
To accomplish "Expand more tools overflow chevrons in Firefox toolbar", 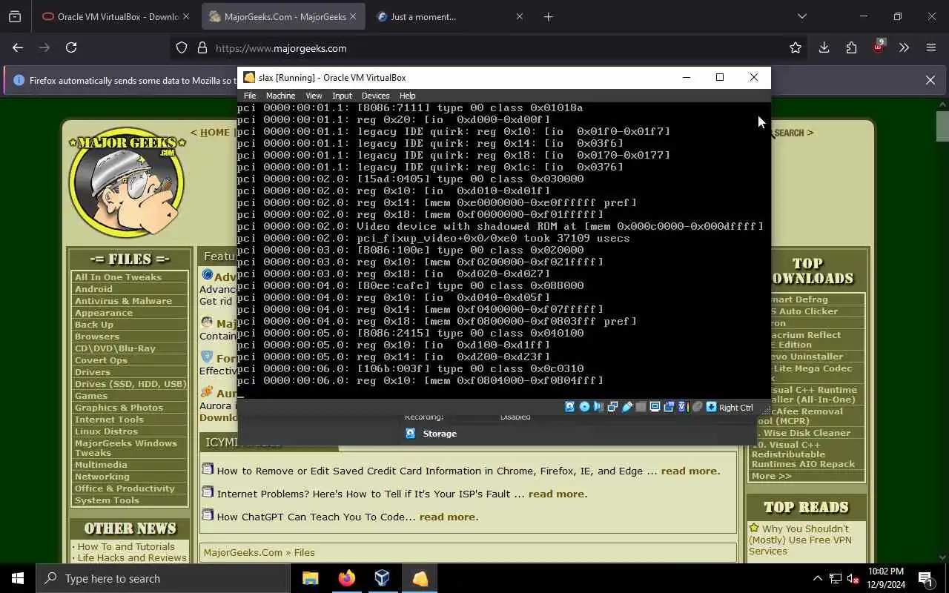I will click(x=904, y=47).
